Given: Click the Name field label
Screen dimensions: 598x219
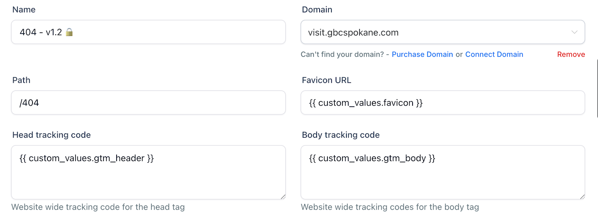Looking at the screenshot, I should (24, 10).
